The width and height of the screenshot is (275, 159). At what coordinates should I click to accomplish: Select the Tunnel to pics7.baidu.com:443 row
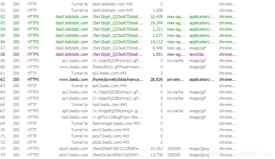[x=118, y=136]
